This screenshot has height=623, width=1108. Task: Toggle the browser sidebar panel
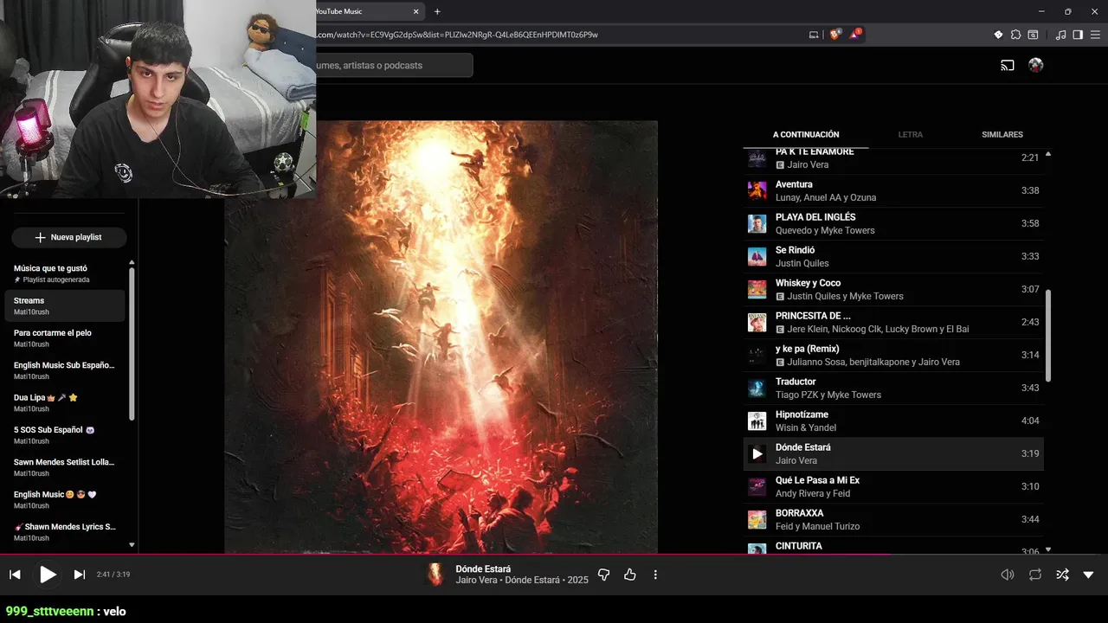(1078, 35)
